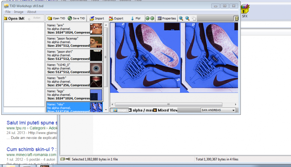Click the SFX archive icon in WinRAR
The width and height of the screenshot is (291, 167).
point(245,11)
